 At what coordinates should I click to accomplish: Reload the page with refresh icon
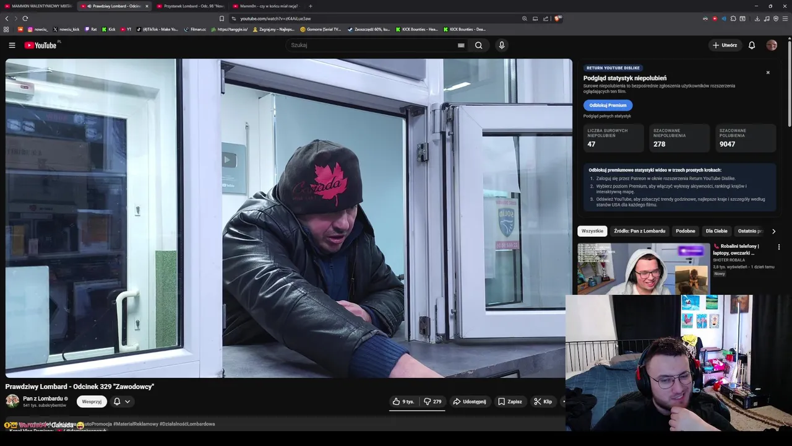[x=25, y=19]
